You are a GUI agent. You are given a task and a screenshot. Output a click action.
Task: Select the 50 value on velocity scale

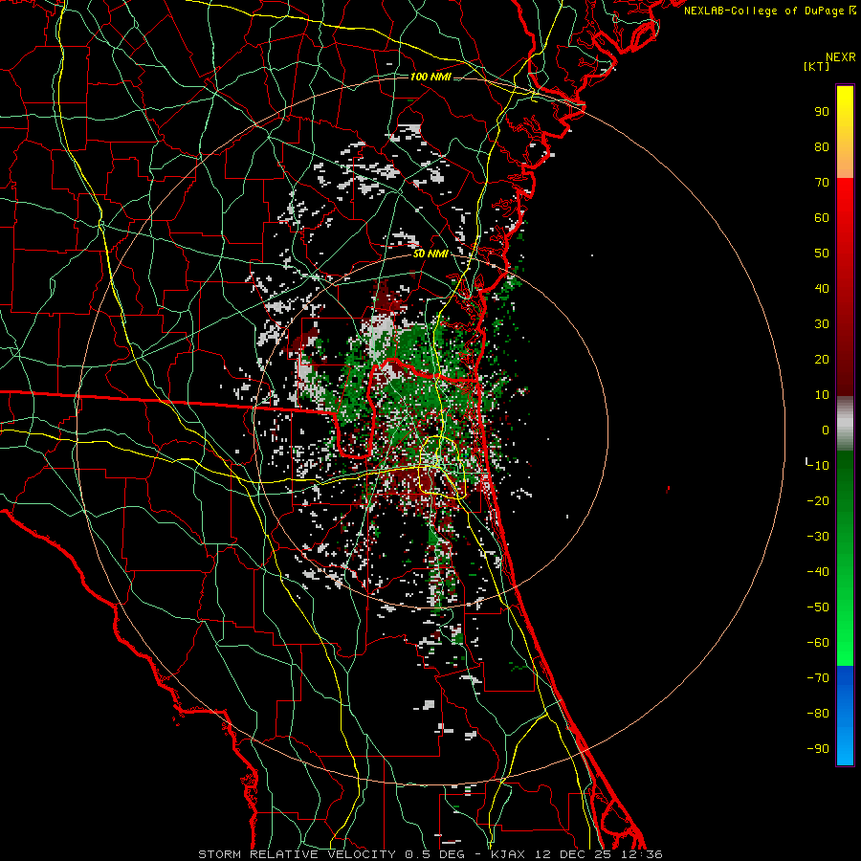[822, 253]
